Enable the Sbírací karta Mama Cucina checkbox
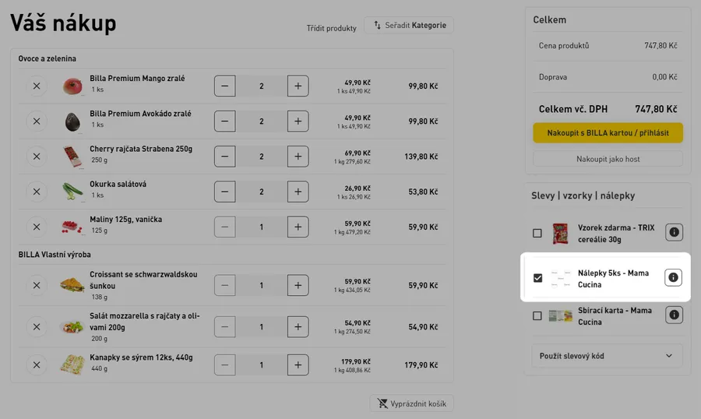This screenshot has height=419, width=701. [x=537, y=315]
